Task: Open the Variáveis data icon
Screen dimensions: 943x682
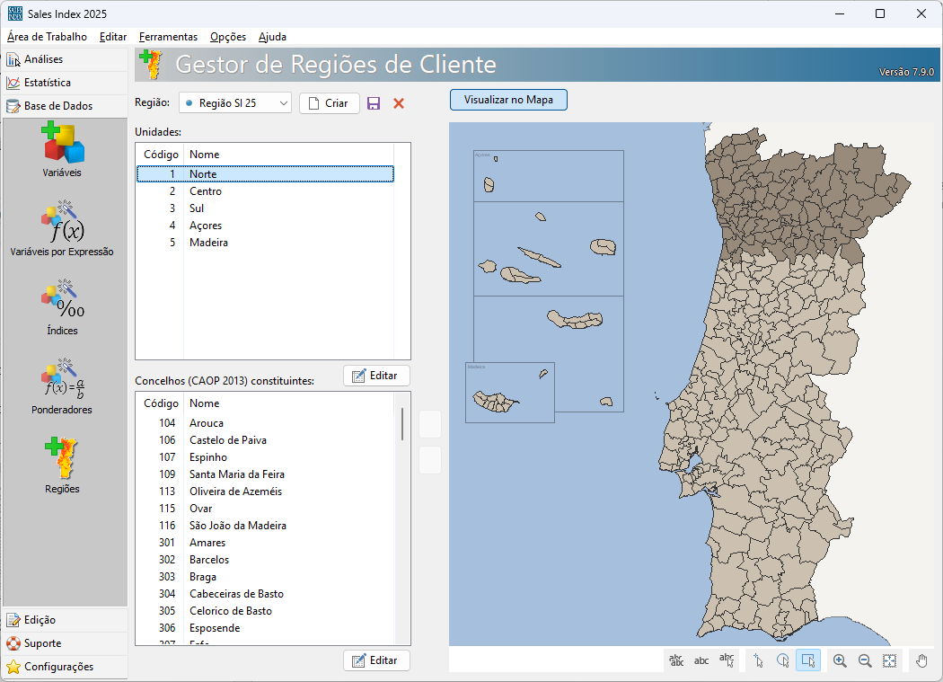Action: pos(62,149)
